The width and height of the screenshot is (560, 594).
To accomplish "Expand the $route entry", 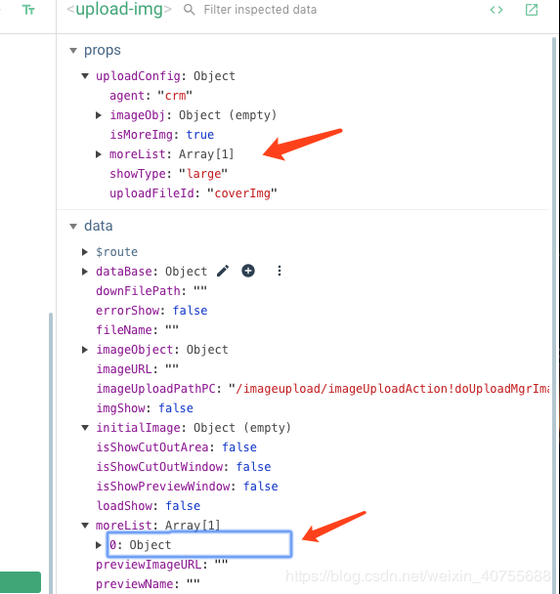I will [x=85, y=252].
